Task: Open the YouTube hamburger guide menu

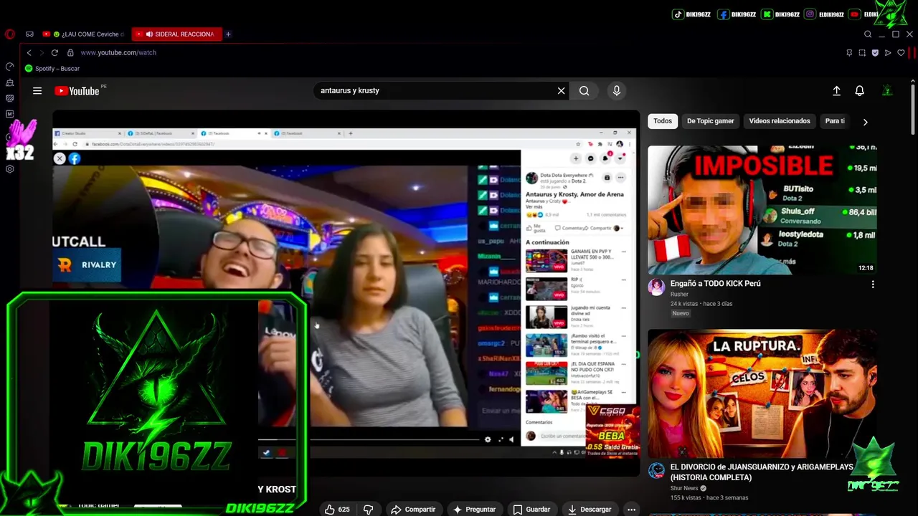Action: tap(37, 91)
